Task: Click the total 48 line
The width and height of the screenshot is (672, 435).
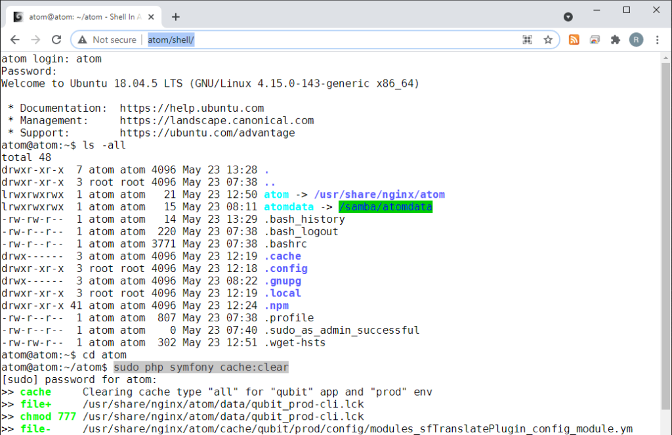Action: 26,158
